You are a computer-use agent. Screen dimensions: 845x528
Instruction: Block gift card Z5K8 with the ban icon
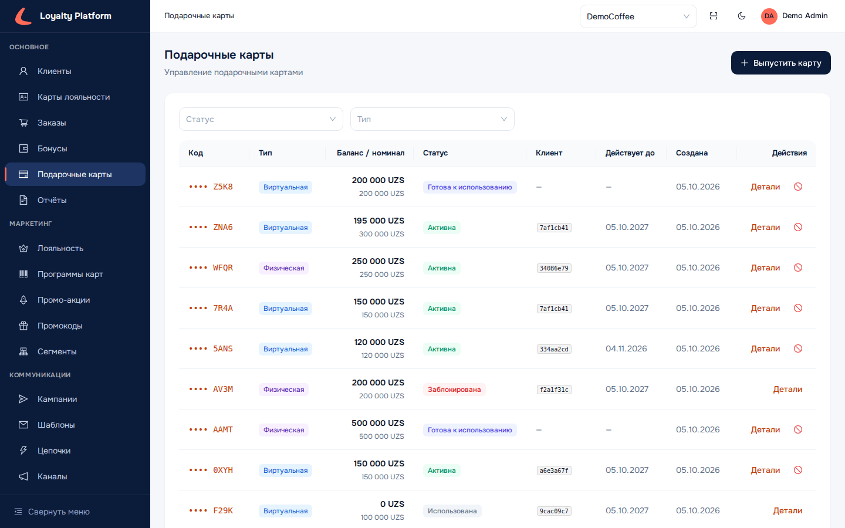[798, 187]
